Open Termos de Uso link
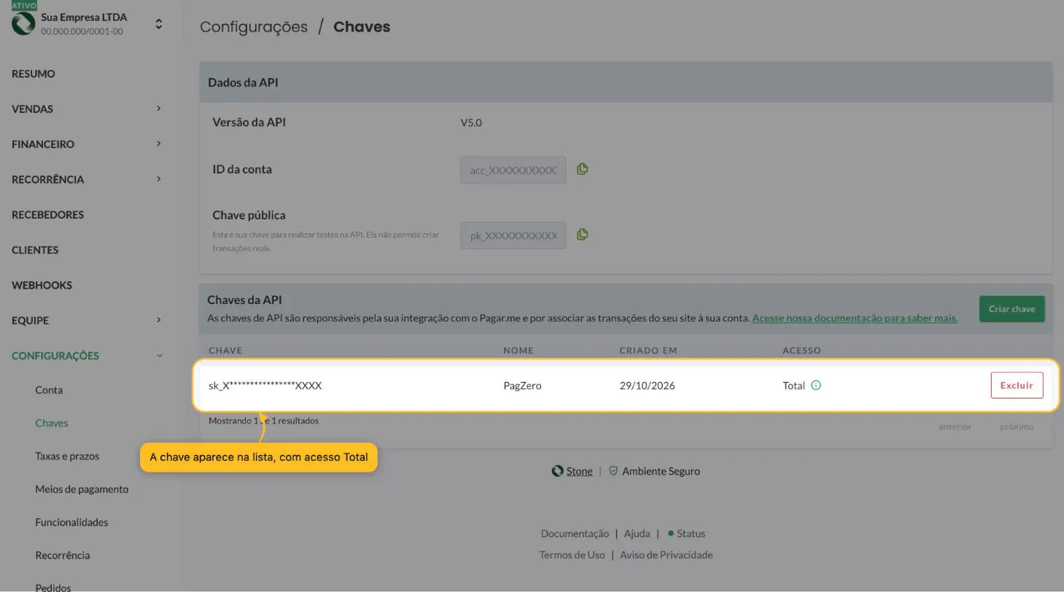This screenshot has height=592, width=1064. [x=572, y=555]
